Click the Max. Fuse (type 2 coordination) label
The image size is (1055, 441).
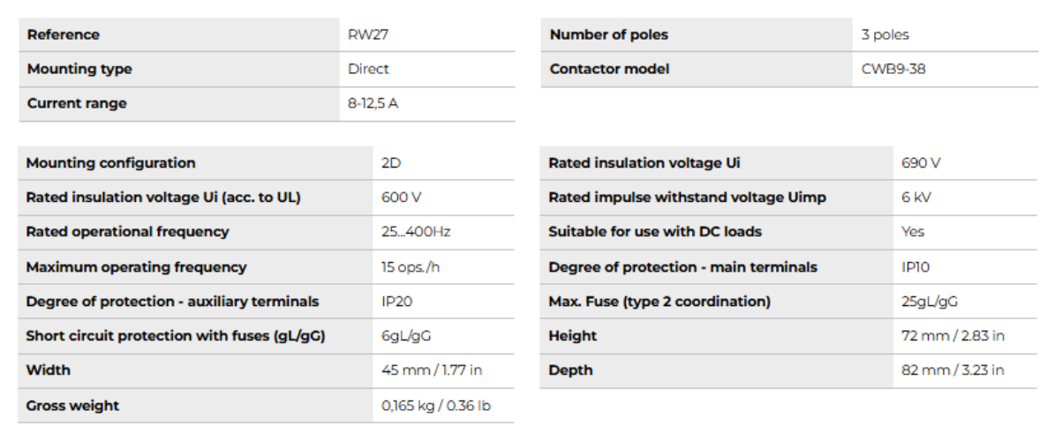659,302
